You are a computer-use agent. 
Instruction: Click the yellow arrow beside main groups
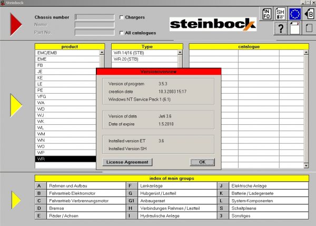[x=16, y=200]
